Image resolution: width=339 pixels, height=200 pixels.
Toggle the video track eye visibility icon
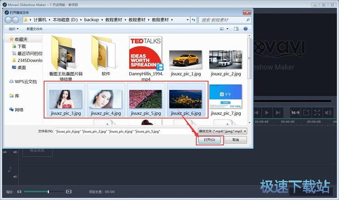5,152
